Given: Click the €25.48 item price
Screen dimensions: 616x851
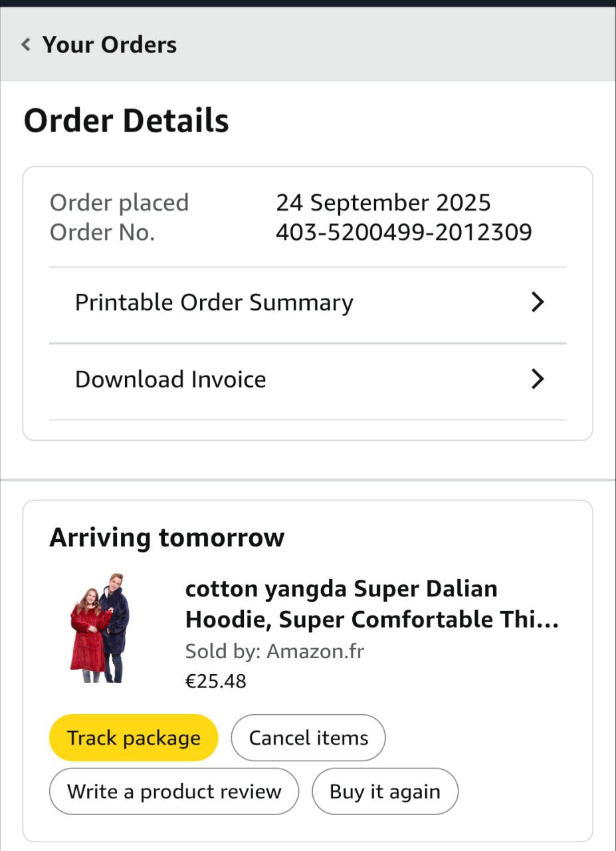Looking at the screenshot, I should pos(216,681).
